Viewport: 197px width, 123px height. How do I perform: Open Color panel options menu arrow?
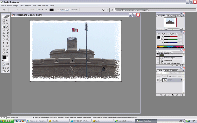183,34
